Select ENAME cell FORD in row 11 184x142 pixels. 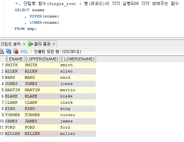coord(14,127)
